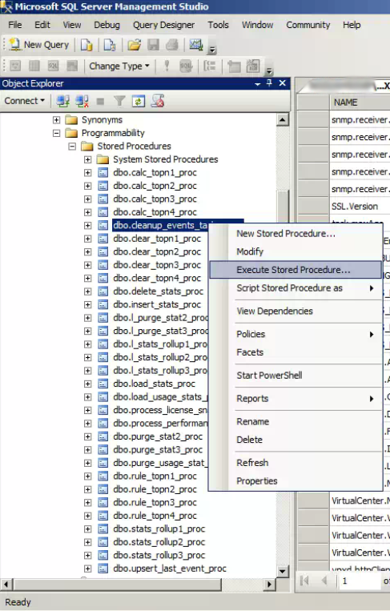Viewport: 390px width, 611px height.
Task: Click the Add Table icon in Query Designer toolbar
Action: point(234,66)
